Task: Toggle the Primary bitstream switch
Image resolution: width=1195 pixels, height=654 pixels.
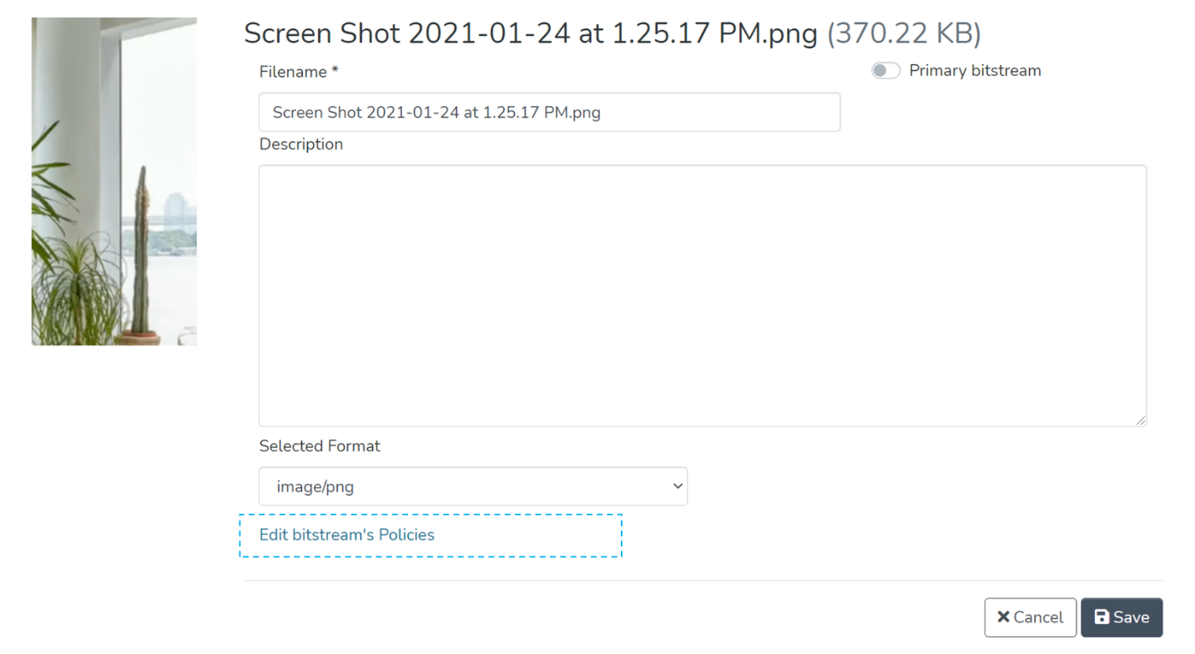Action: pos(885,71)
